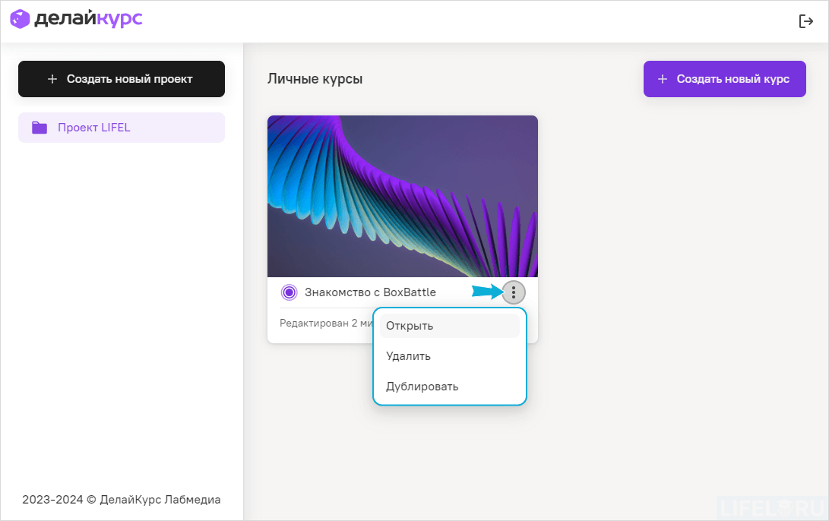The height and width of the screenshot is (521, 829).
Task: Select Открыть from the course context menu
Action: point(410,326)
